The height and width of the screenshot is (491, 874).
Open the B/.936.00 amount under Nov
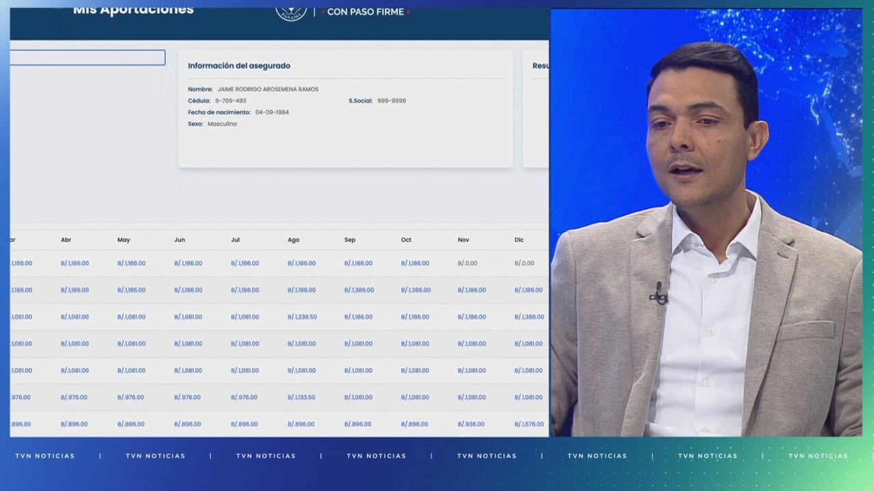point(471,424)
